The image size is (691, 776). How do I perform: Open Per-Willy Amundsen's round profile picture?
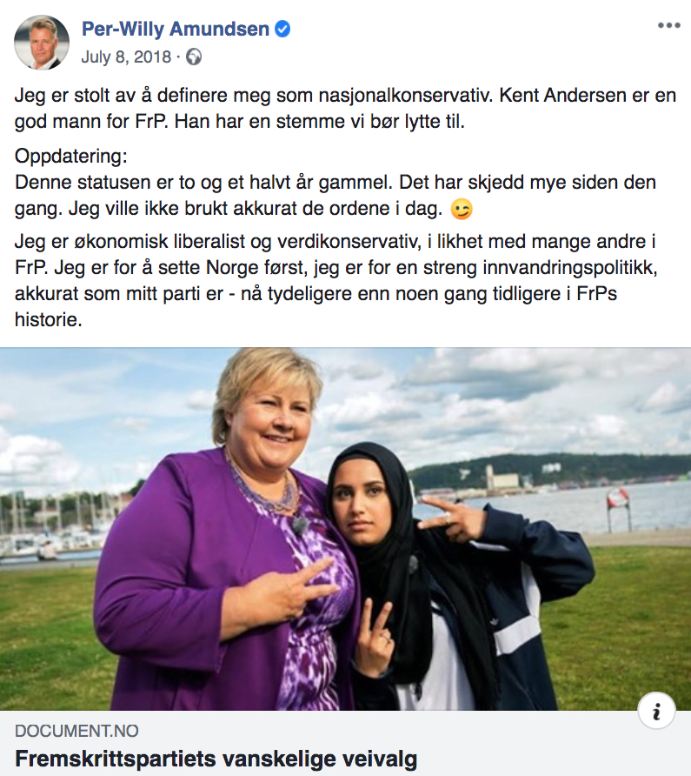coord(42,42)
